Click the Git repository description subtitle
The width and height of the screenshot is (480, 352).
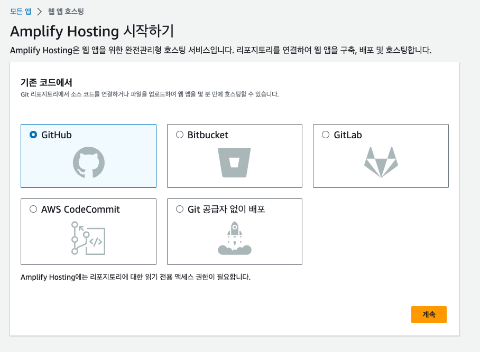click(150, 94)
